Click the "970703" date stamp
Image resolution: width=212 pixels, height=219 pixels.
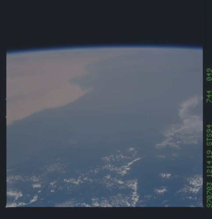click(x=209, y=194)
